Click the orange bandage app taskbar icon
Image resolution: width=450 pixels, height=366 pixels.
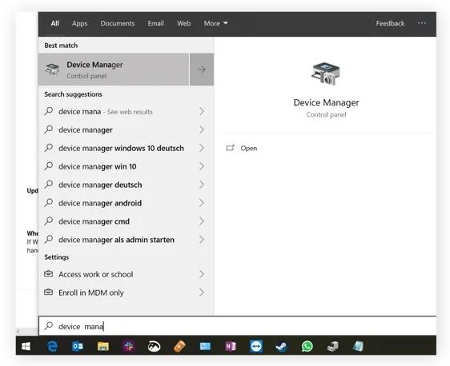click(179, 346)
